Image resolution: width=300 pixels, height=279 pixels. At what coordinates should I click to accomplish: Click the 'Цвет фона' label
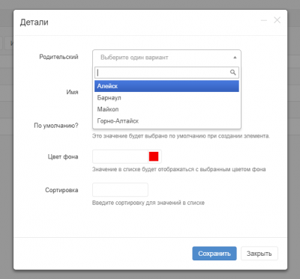pyautogui.click(x=63, y=157)
